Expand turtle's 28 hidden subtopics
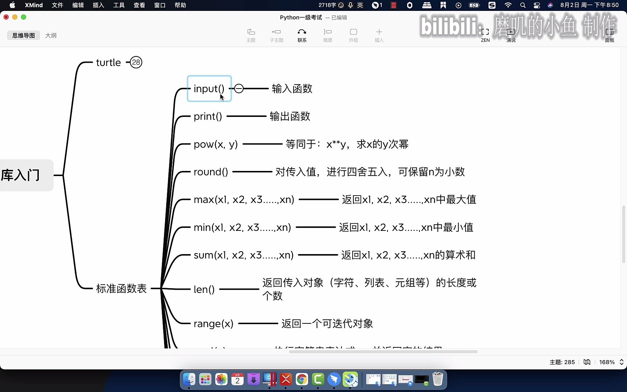This screenshot has width=627, height=392. coord(136,62)
